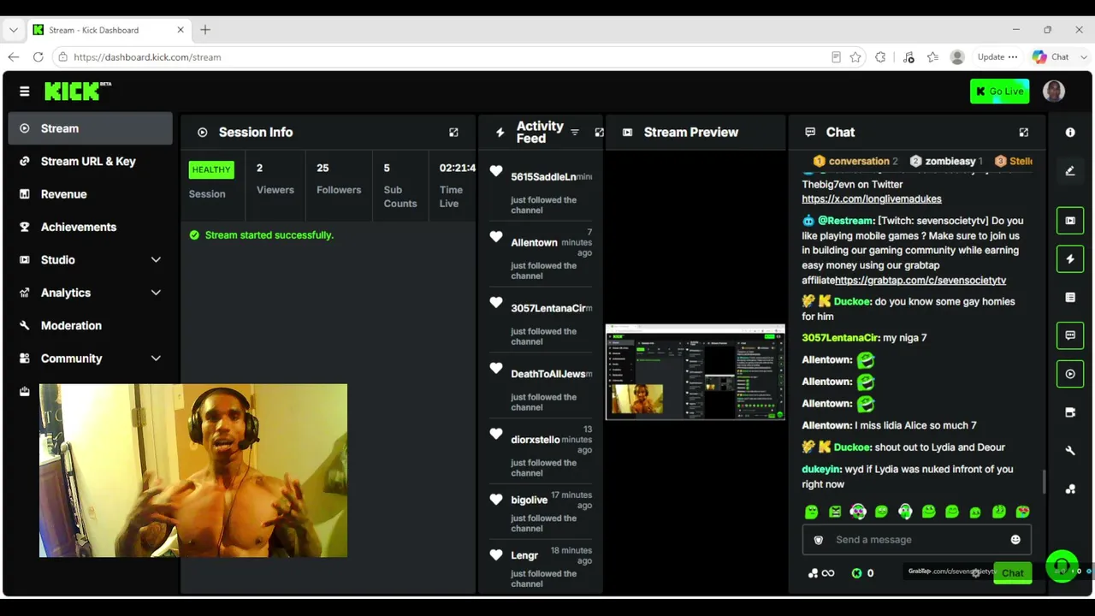Focus the Send a message field
Viewport: 1095px width, 616px height.
[916, 540]
